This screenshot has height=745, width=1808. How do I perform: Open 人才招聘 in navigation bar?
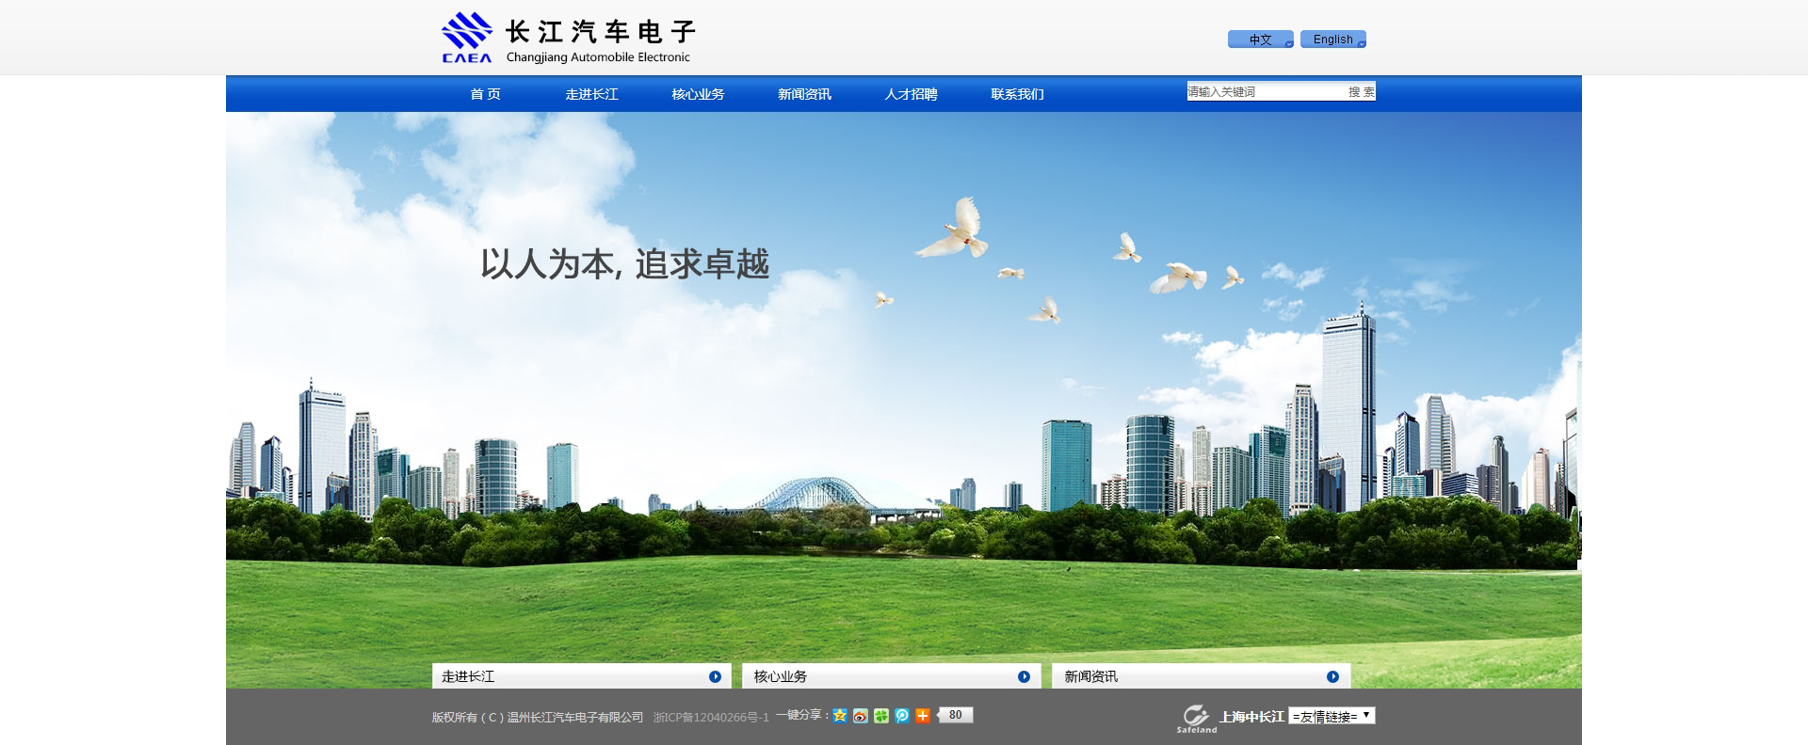[x=911, y=94]
